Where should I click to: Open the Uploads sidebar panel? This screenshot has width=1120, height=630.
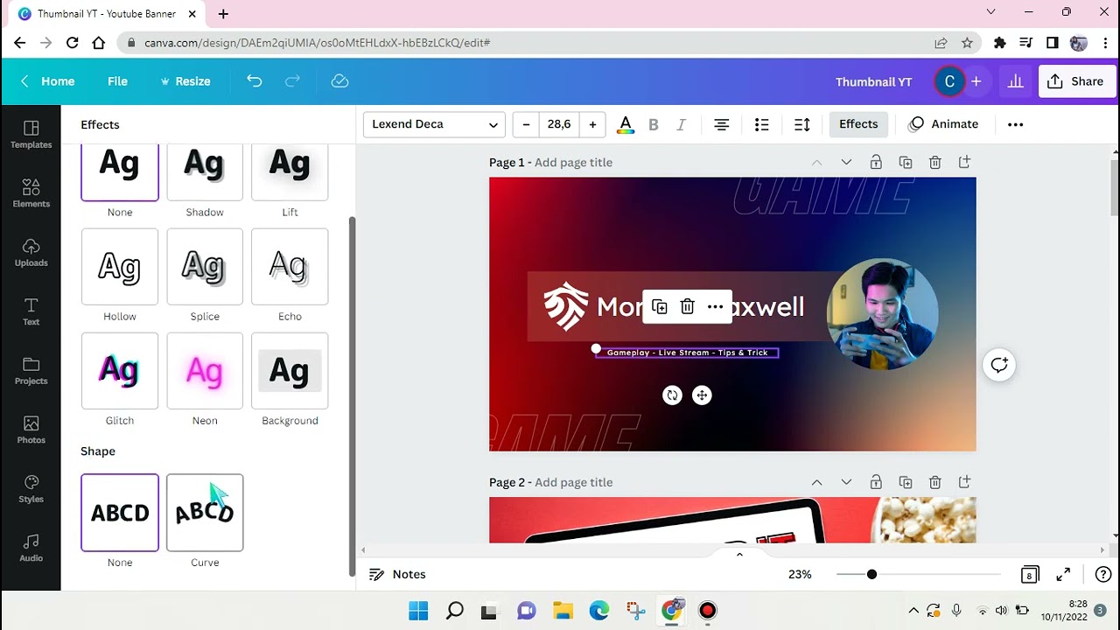coord(31,252)
